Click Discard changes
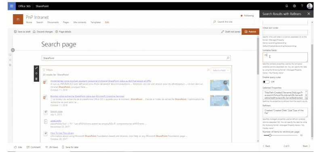Image resolution: width=316 pixels, height=155 pixels. (x=43, y=32)
